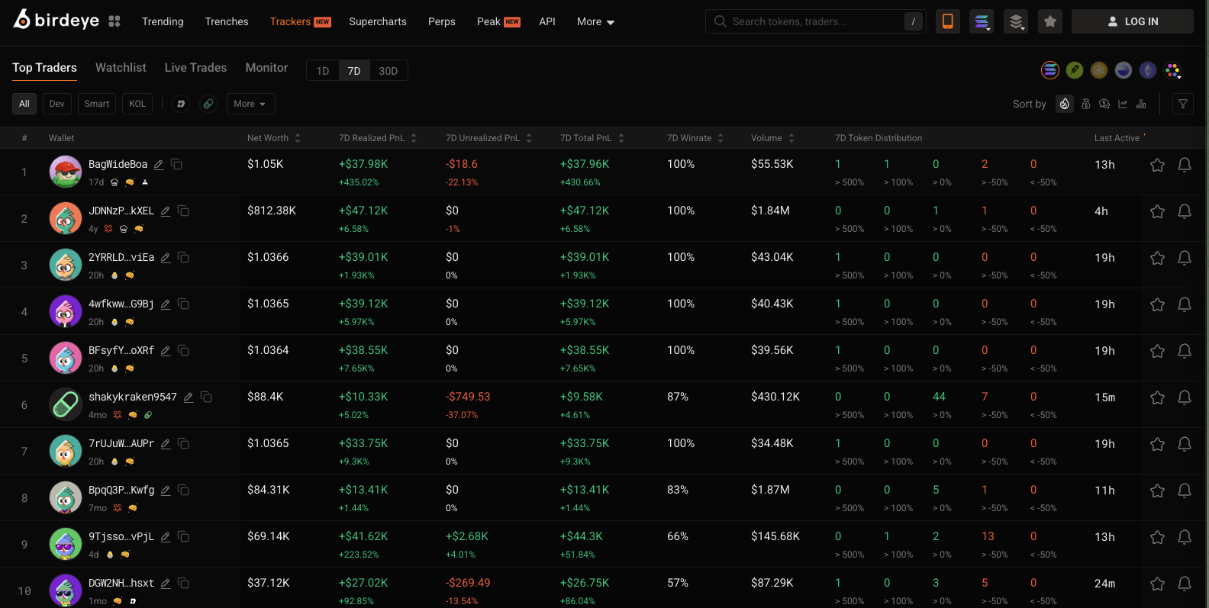Sort by the line chart icon
Image resolution: width=1209 pixels, height=608 pixels.
pyautogui.click(x=1123, y=104)
